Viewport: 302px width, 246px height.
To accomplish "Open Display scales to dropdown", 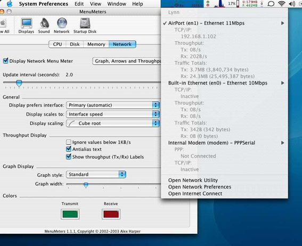I will (x=113, y=114).
